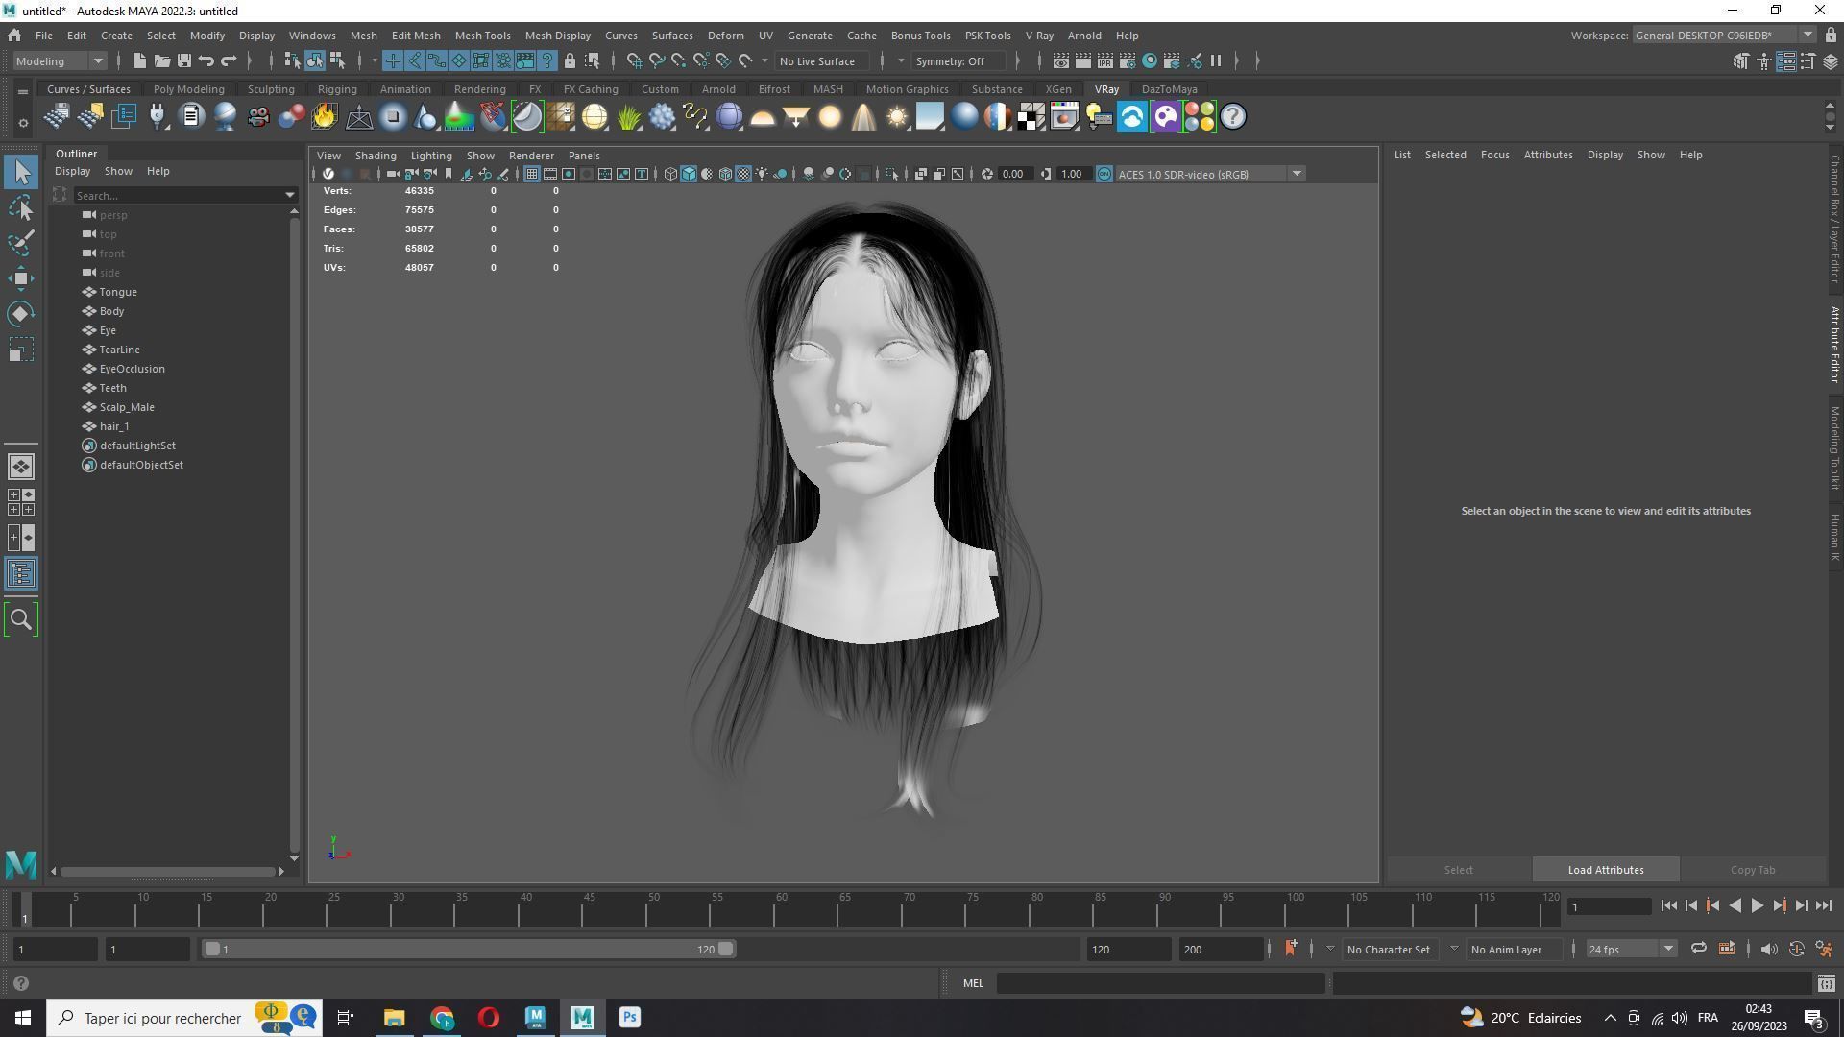Open the 24 fps frame rate dropdown

tap(1630, 950)
